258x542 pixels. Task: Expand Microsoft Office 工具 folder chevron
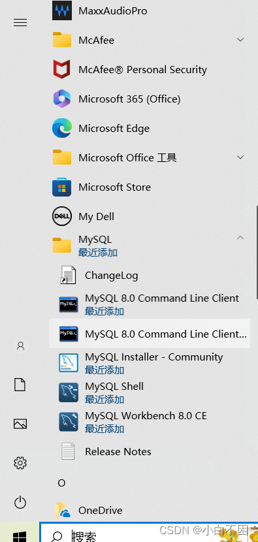(x=240, y=157)
